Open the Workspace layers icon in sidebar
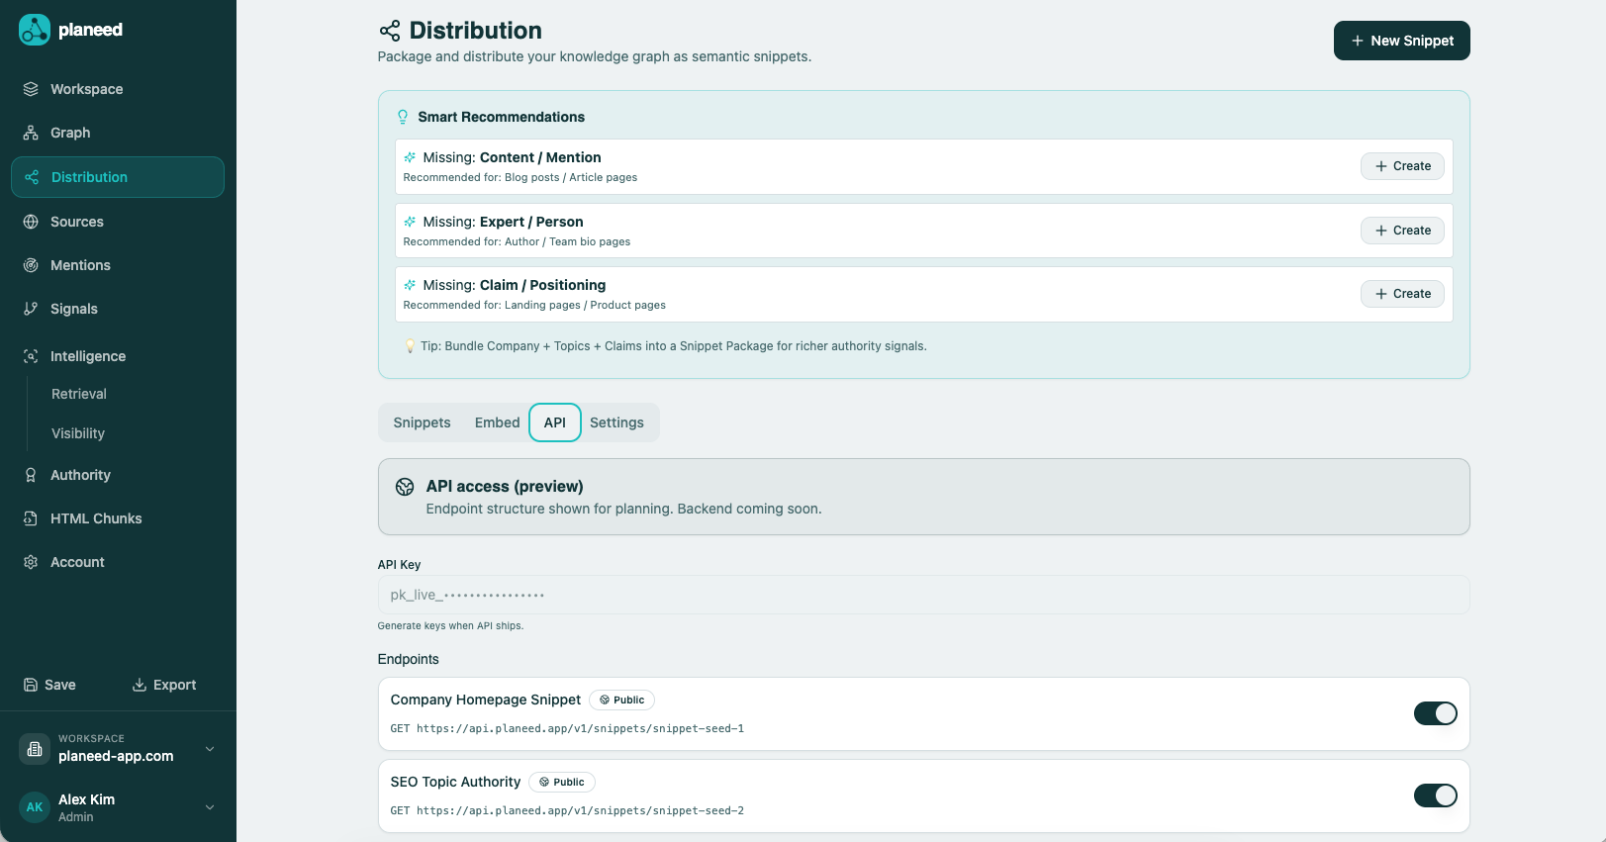The height and width of the screenshot is (842, 1606). pos(31,89)
